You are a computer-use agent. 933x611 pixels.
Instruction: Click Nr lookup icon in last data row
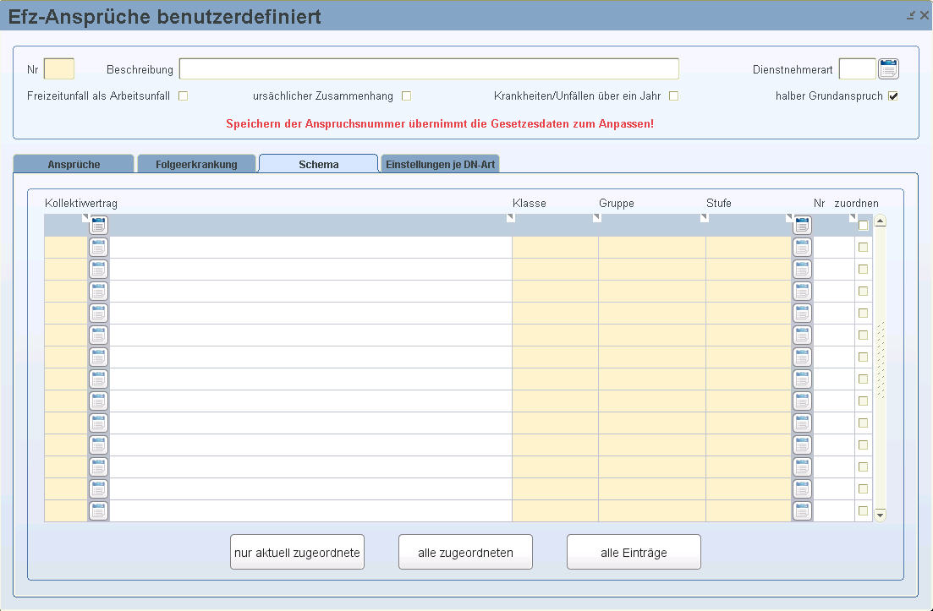click(802, 511)
